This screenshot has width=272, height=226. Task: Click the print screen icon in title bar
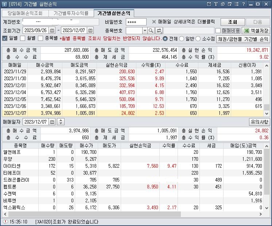coord(230,4)
